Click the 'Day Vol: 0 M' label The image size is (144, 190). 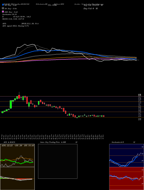[x=90, y=8]
